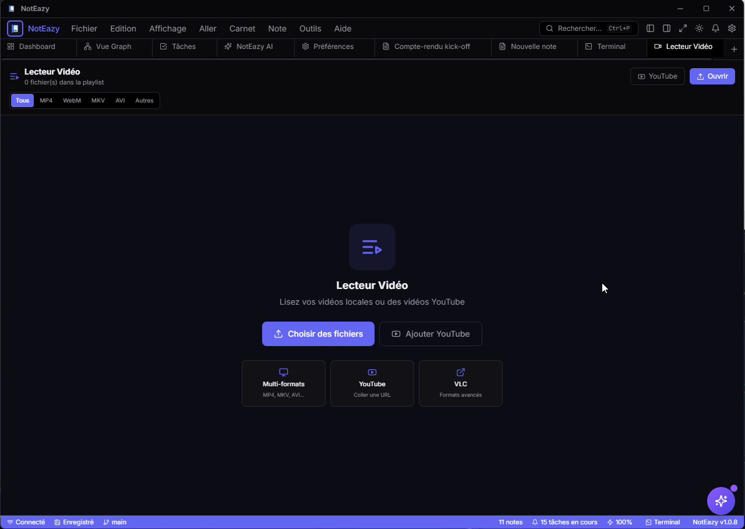Switch to the Préférences tab
The height and width of the screenshot is (529, 745).
[x=334, y=47]
